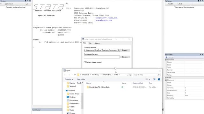204x114 pixels.
Task: Click the Text dataset filename input field
Action: 102,57
